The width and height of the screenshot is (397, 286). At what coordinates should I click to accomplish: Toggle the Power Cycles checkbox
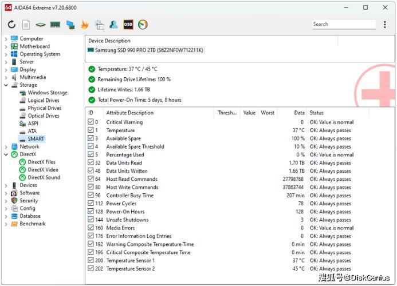[x=91, y=203]
